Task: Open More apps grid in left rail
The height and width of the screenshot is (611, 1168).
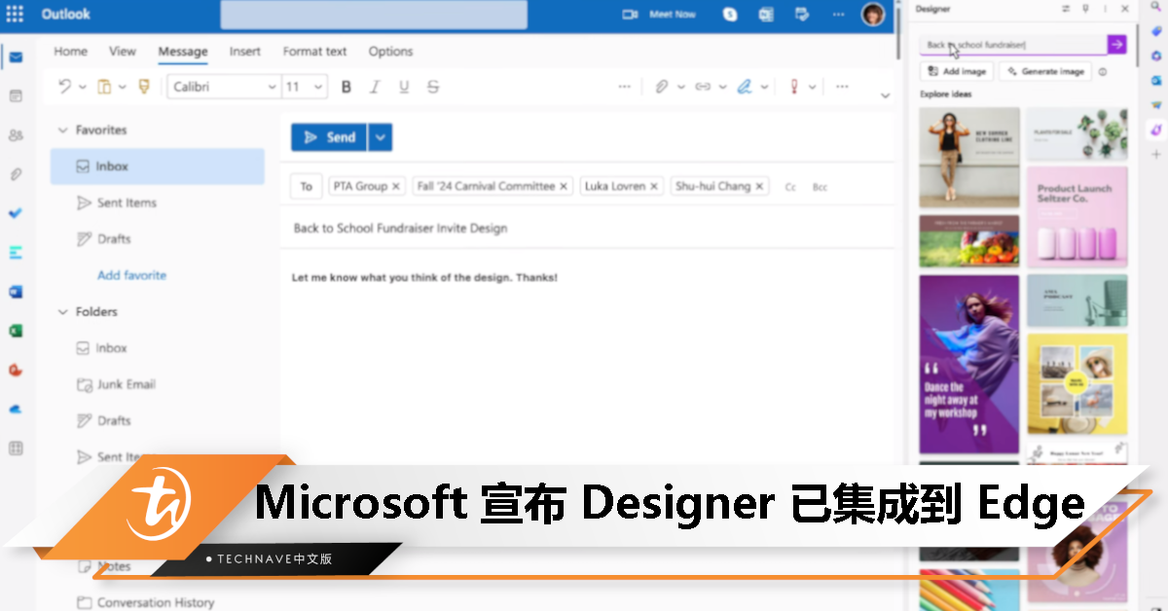Action: click(x=16, y=449)
